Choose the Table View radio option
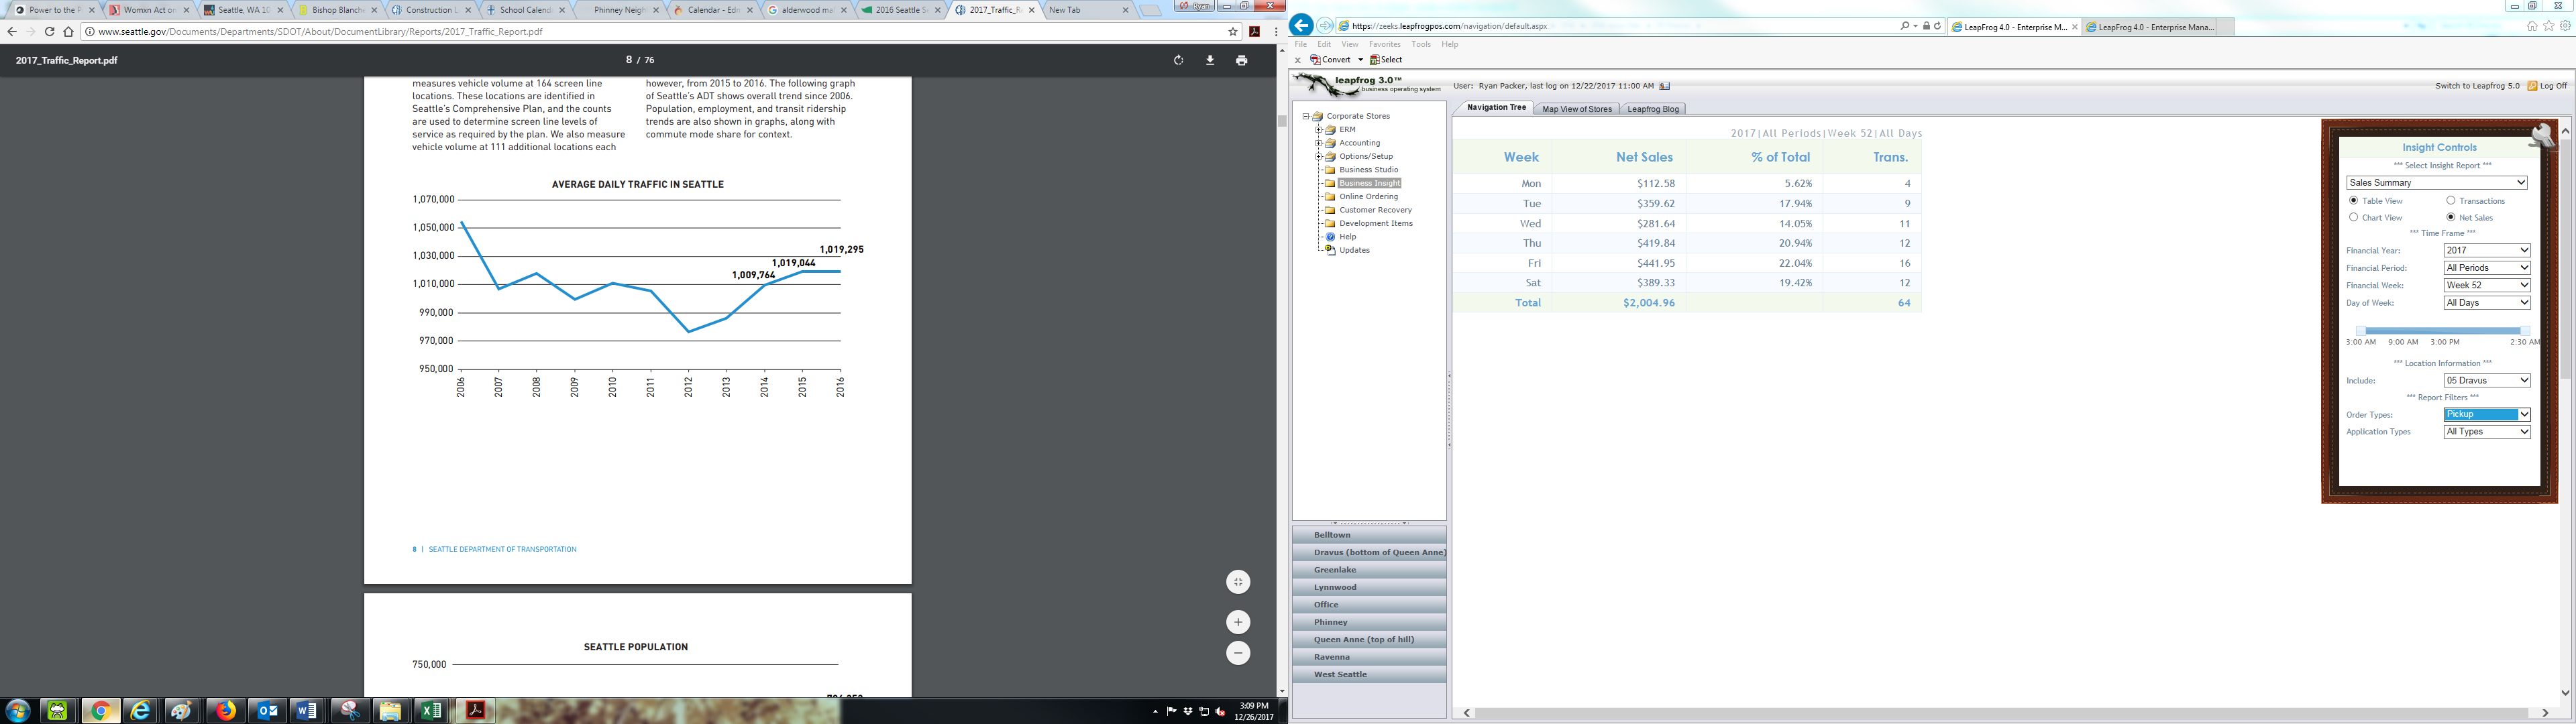This screenshot has width=2576, height=724. point(2354,201)
